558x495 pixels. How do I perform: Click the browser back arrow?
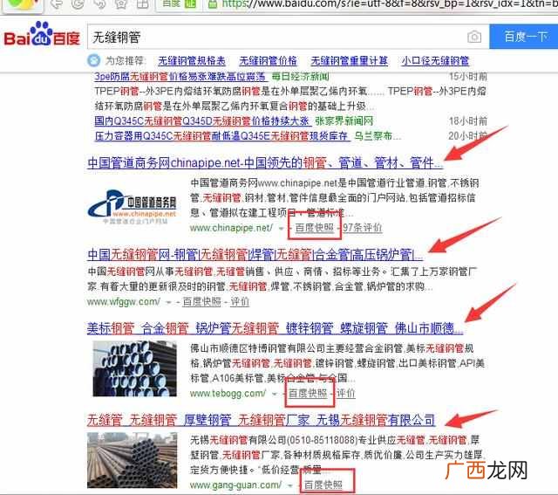click(56, 3)
